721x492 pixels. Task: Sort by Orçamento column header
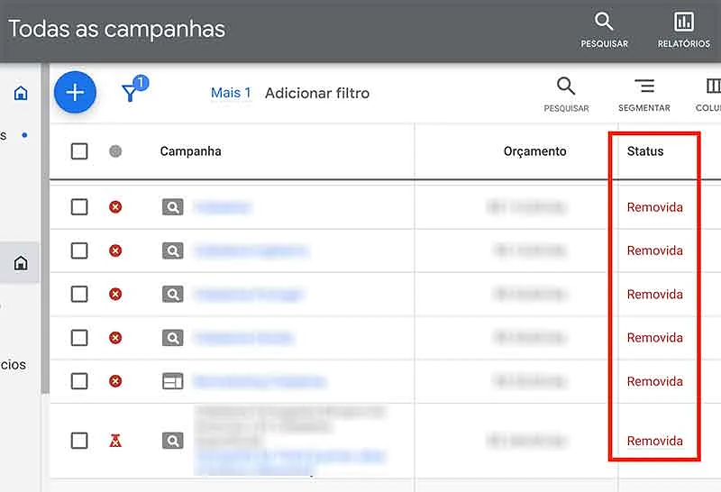(534, 151)
